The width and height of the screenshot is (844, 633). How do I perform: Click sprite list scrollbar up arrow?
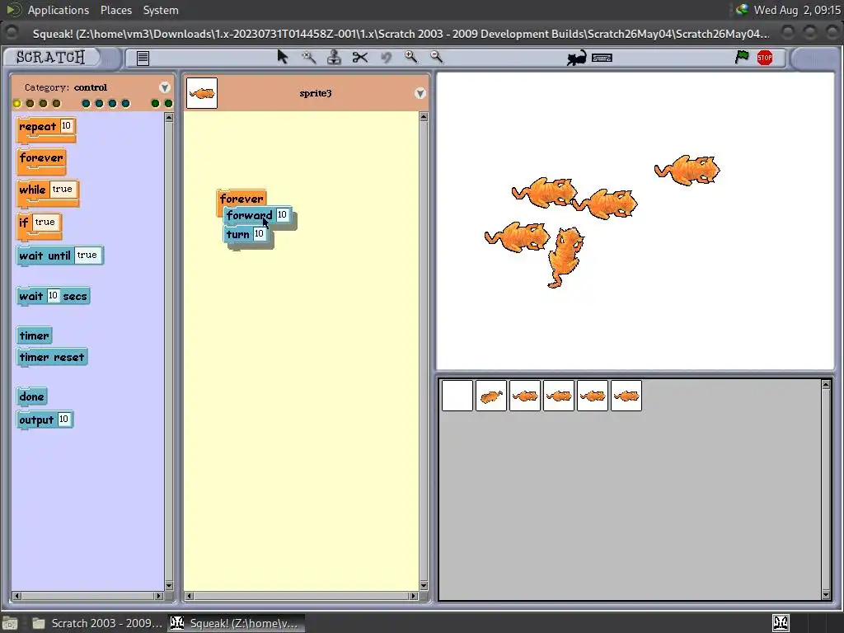826,384
